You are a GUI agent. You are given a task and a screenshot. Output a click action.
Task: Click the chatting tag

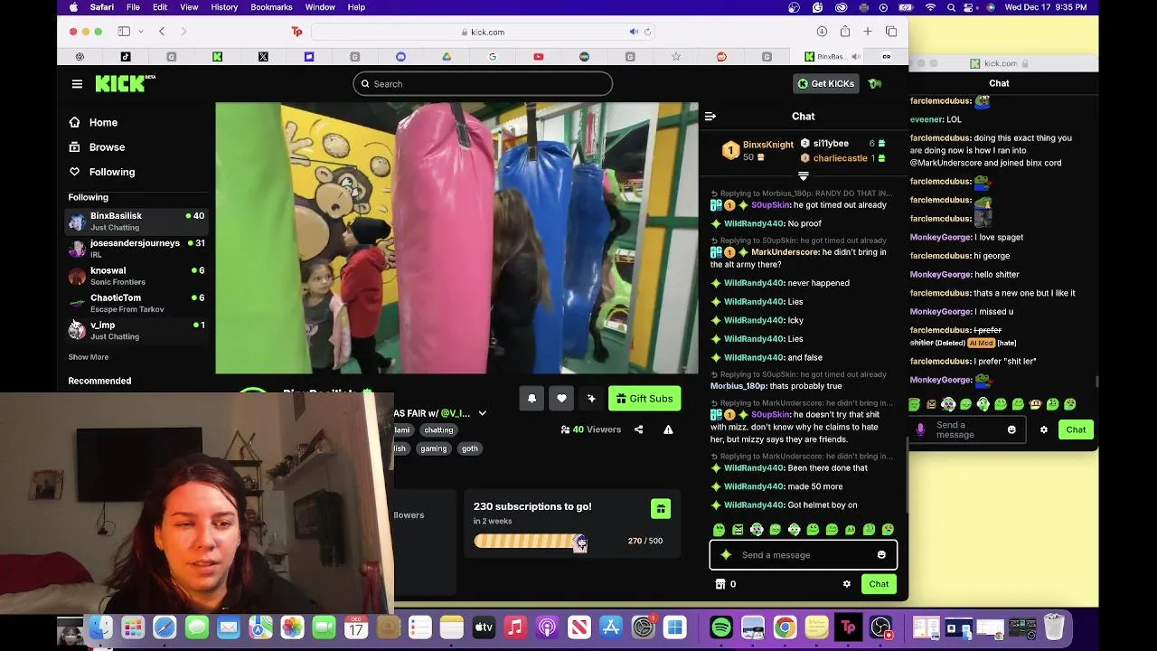click(x=438, y=430)
